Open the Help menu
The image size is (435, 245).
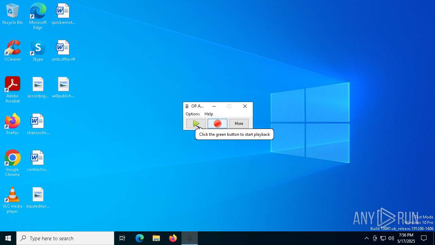click(x=209, y=114)
